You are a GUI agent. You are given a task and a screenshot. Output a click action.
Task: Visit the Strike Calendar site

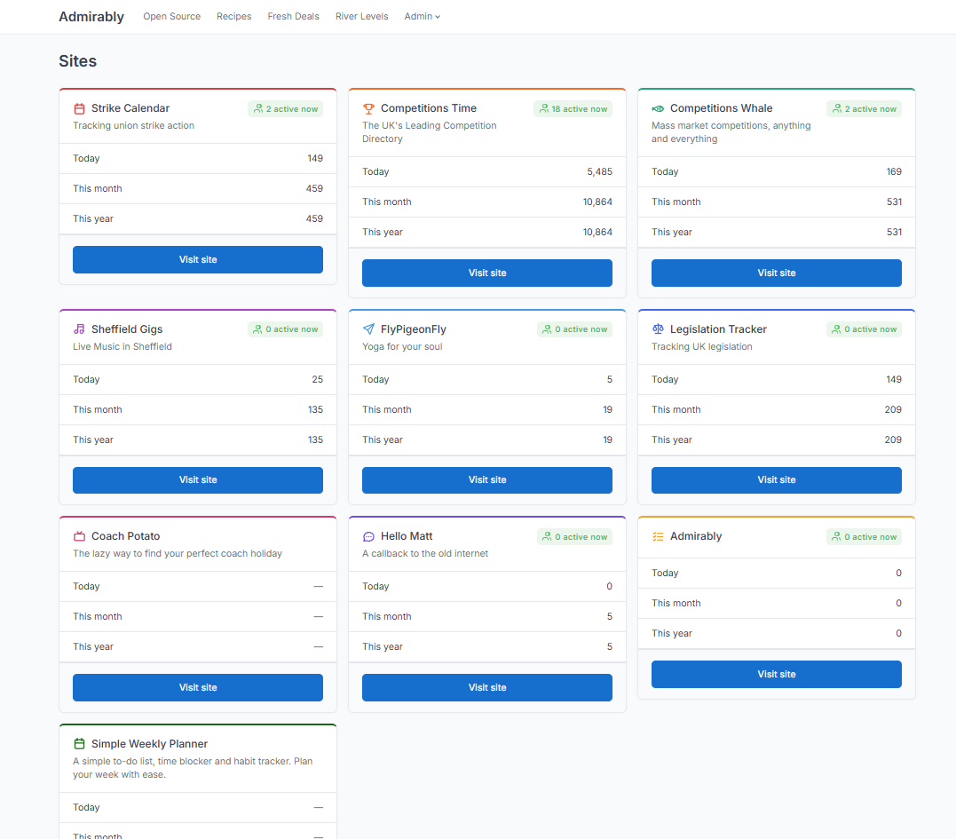click(x=198, y=260)
